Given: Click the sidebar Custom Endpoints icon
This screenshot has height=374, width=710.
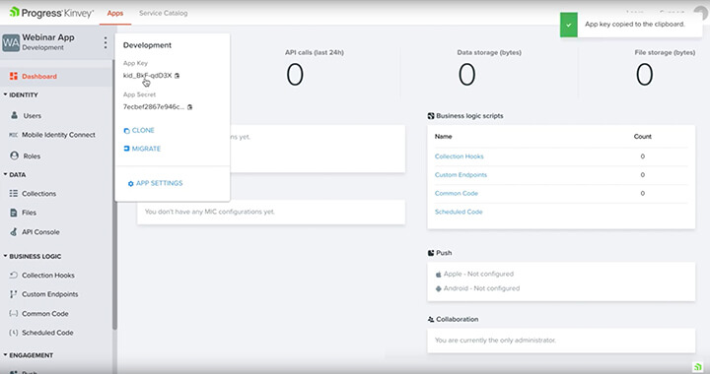Looking at the screenshot, I should (x=14, y=294).
